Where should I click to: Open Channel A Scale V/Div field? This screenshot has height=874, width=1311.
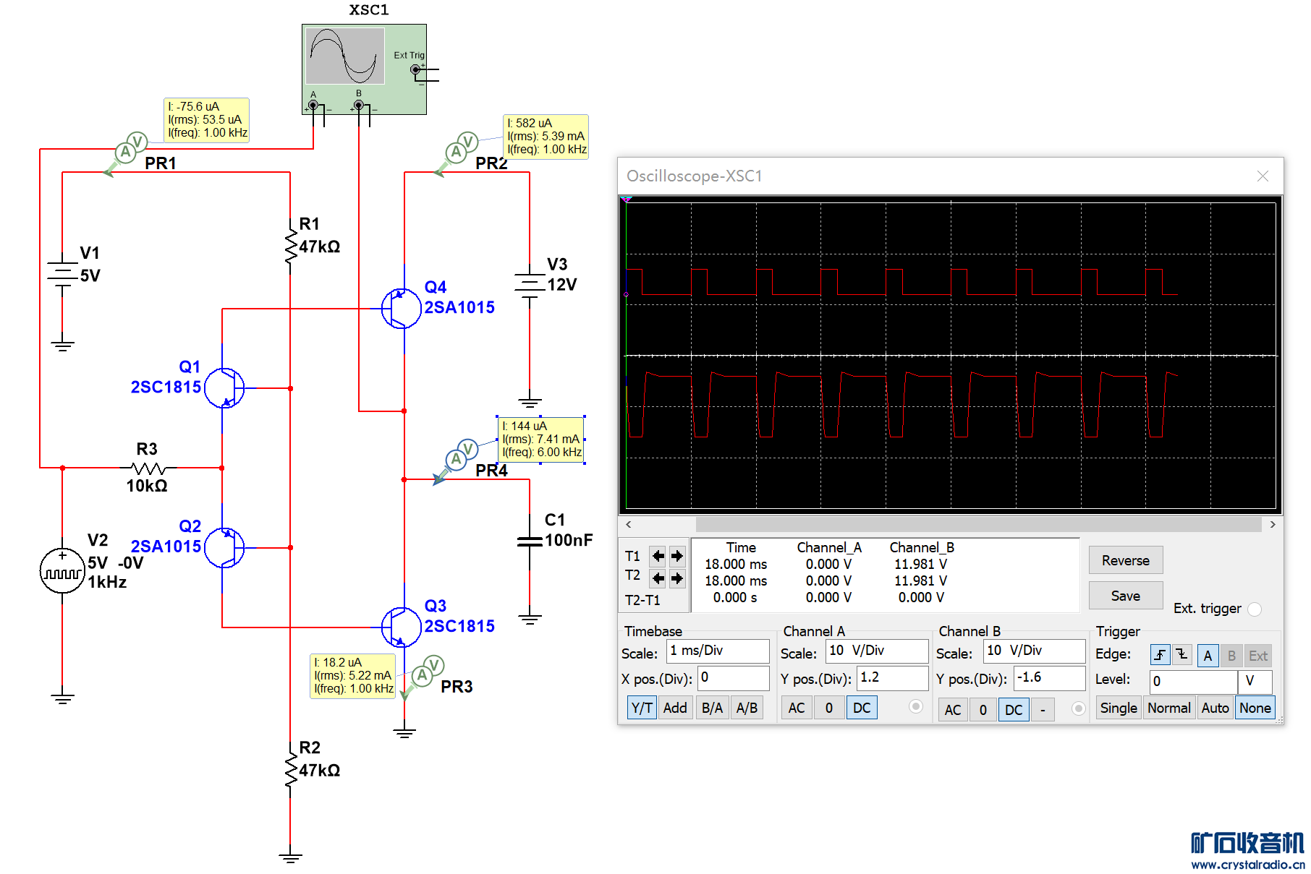pos(876,651)
